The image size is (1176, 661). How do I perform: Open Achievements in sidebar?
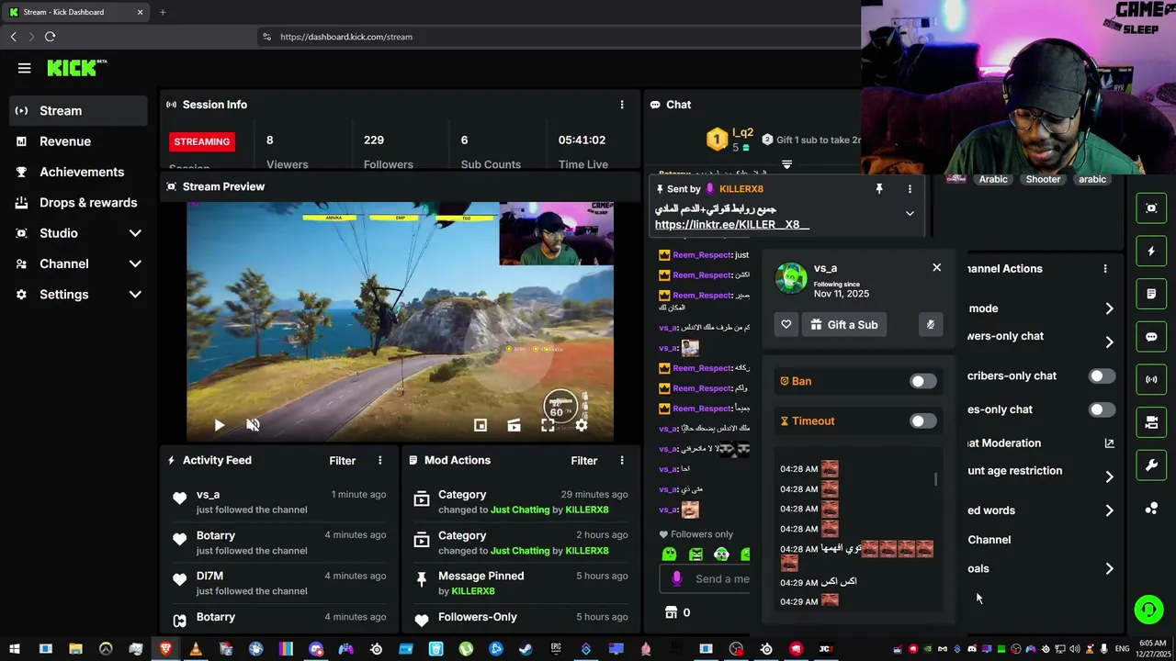click(x=78, y=172)
